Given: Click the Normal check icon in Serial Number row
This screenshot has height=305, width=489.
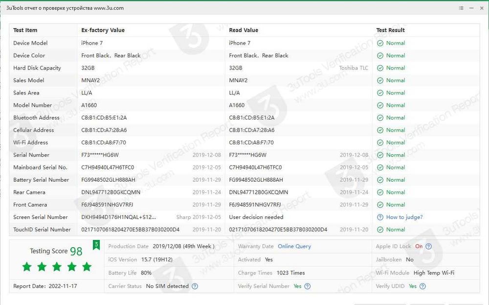Looking at the screenshot, I should [380, 155].
